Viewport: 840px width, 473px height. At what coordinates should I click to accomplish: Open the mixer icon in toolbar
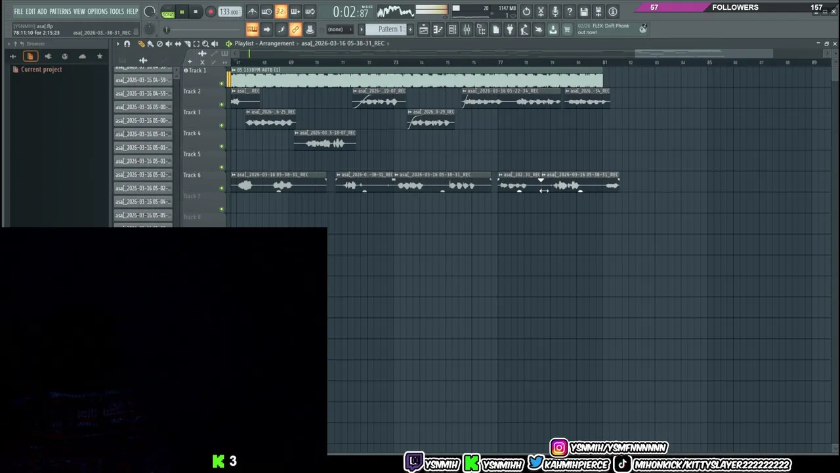467,30
